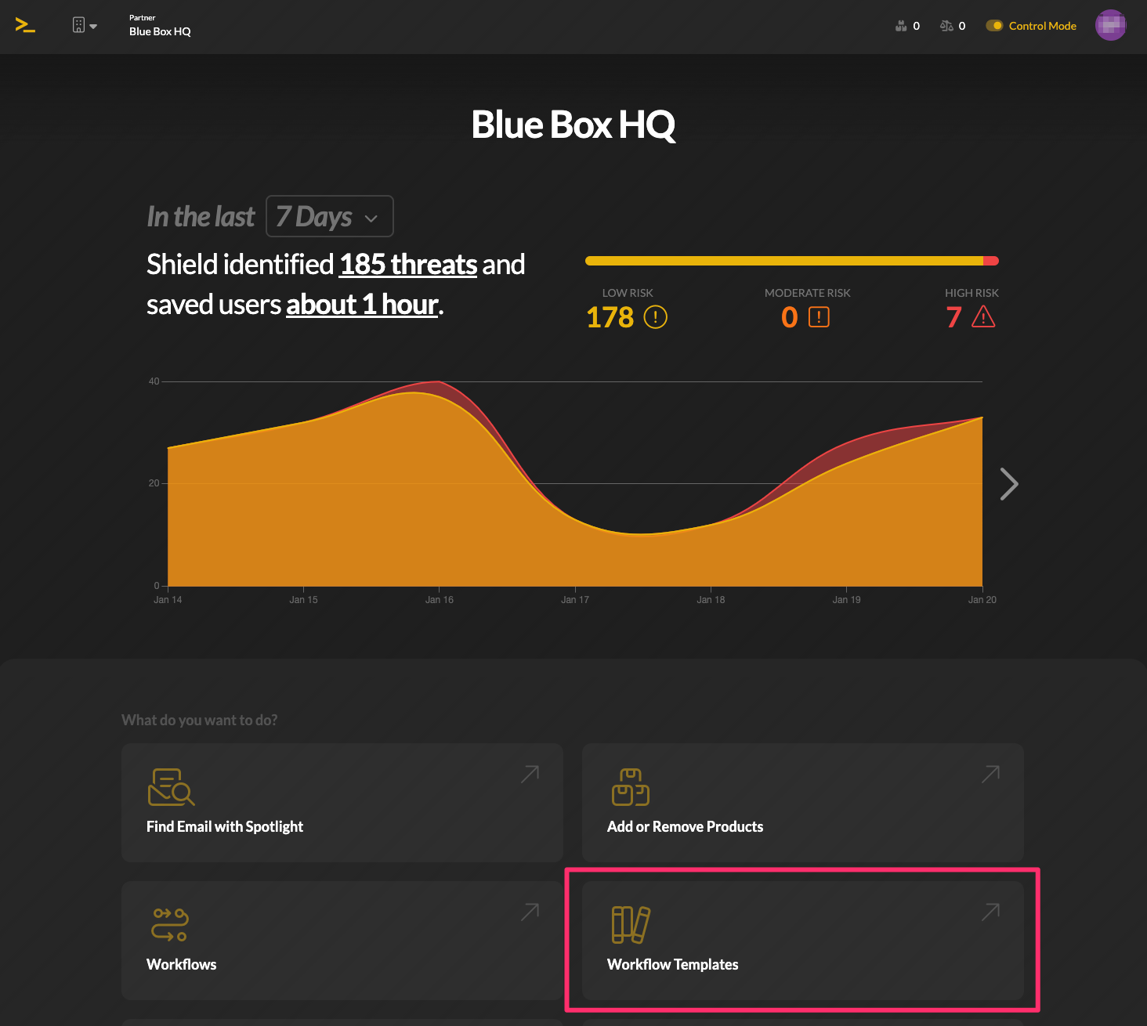Click the threat risk distribution bar

pyautogui.click(x=792, y=261)
